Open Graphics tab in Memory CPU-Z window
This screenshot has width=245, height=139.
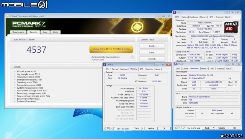coord(150,69)
